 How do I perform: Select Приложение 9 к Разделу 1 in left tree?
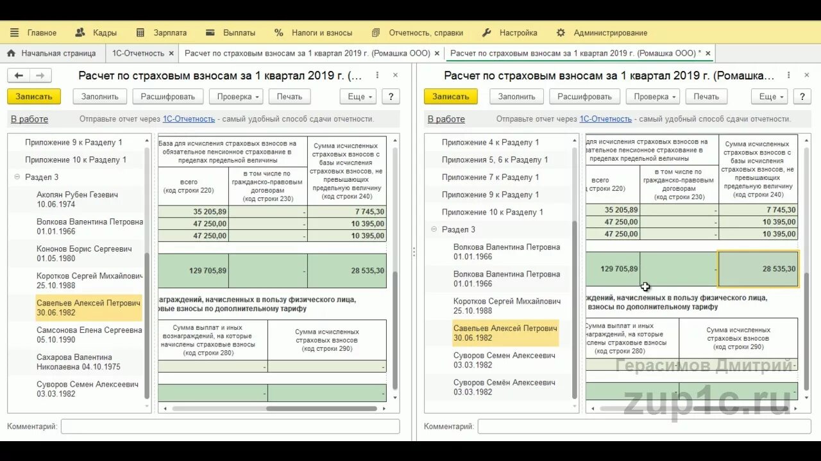[74, 142]
